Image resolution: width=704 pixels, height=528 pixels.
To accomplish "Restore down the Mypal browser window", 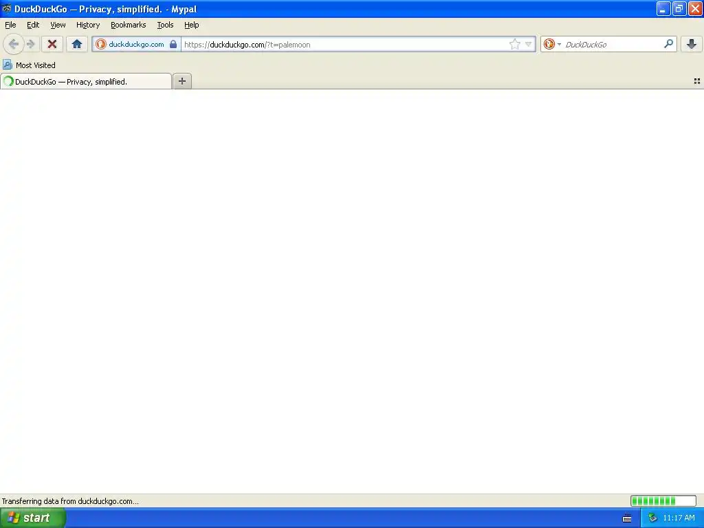I will 679,8.
